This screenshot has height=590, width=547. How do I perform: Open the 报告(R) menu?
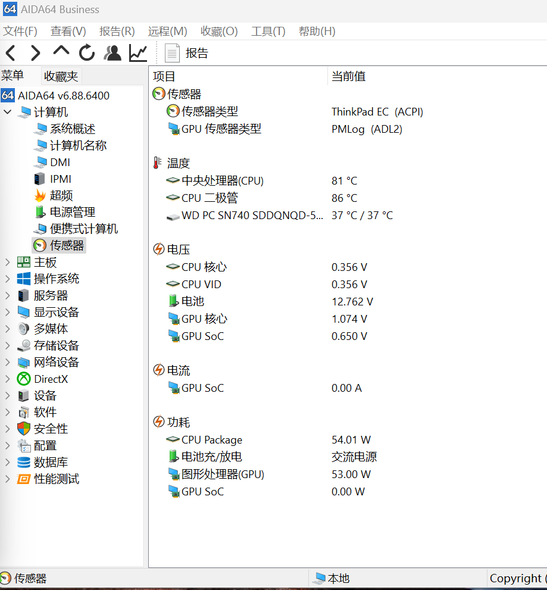pyautogui.click(x=117, y=31)
